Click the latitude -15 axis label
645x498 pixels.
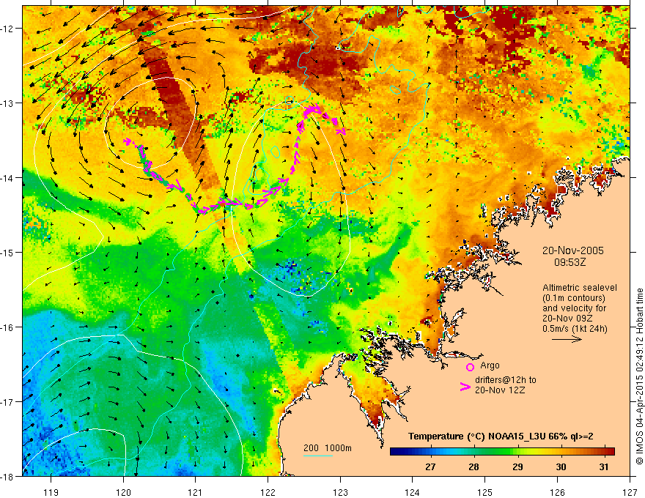[x=7, y=253]
